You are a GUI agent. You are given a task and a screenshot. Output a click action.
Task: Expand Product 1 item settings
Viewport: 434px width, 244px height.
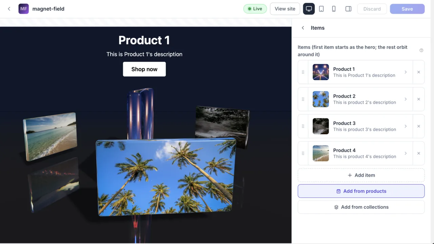[x=406, y=72]
